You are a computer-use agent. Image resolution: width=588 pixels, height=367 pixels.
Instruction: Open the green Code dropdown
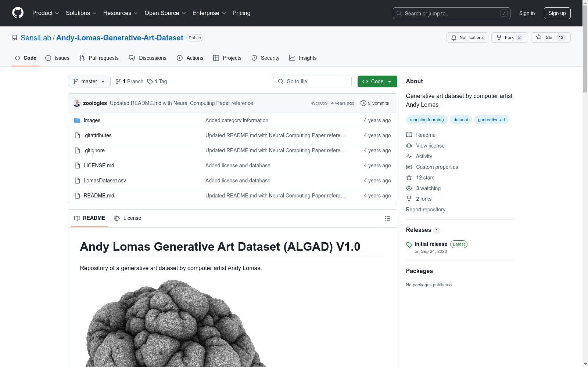(x=377, y=81)
